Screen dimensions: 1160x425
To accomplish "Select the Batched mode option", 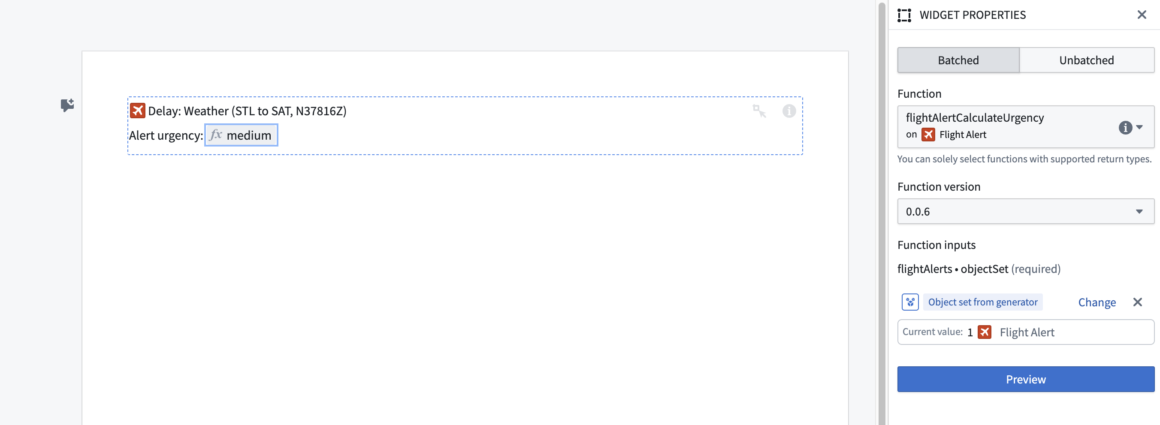I will (x=958, y=60).
